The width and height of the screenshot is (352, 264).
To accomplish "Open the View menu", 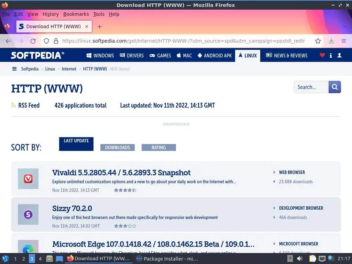I will pyautogui.click(x=33, y=14).
